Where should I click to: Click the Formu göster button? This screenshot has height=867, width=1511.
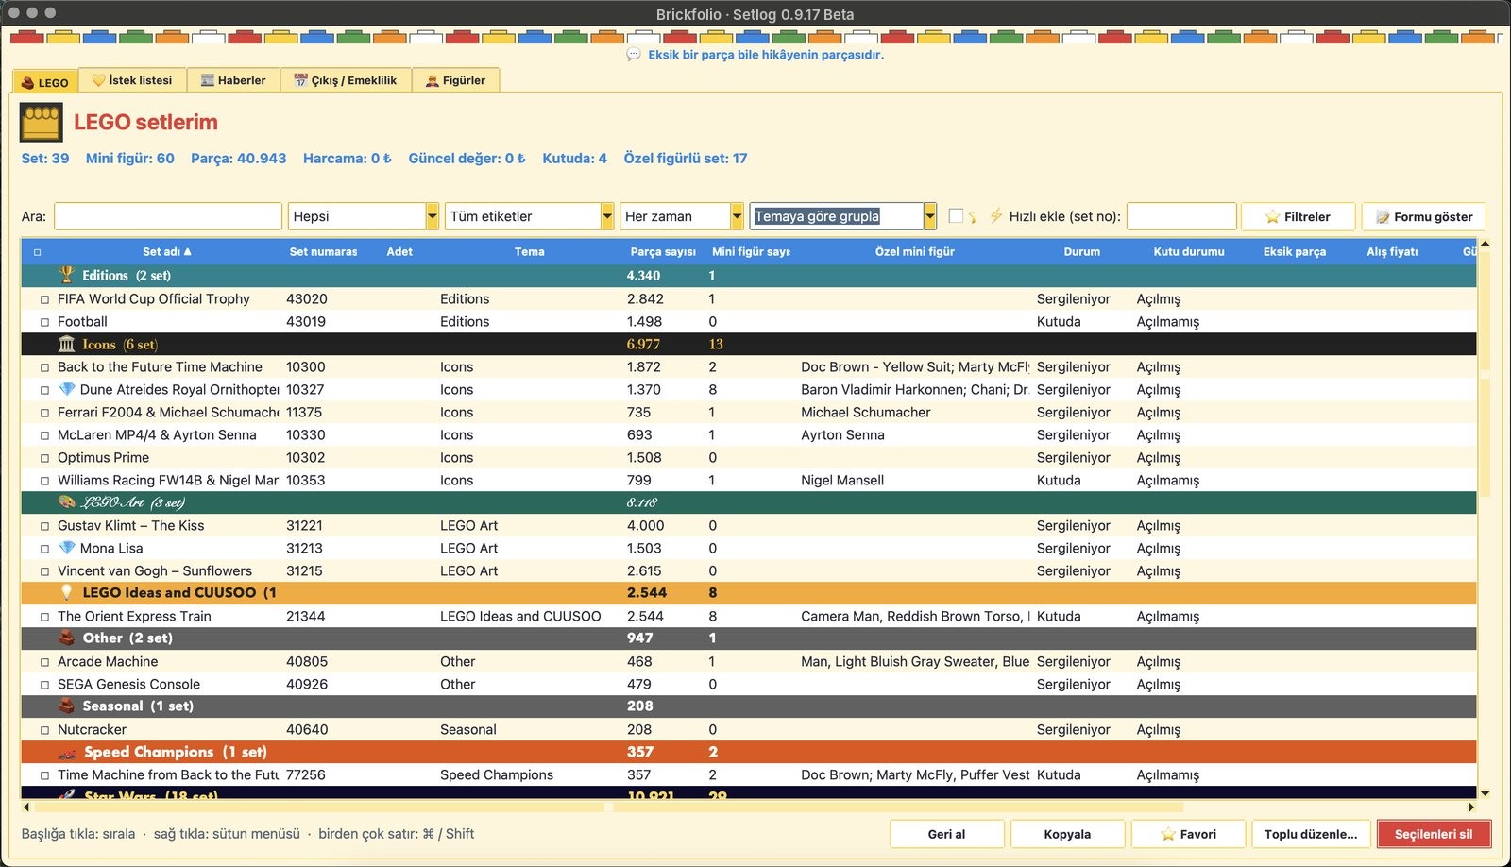(1424, 216)
